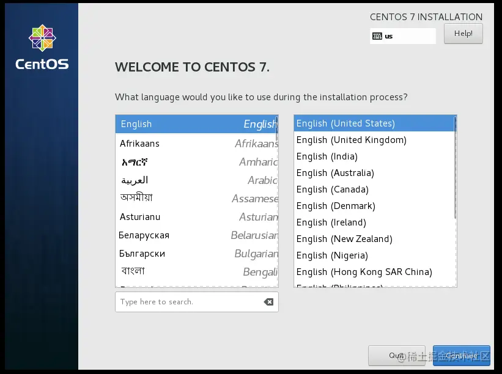
Task: Select Afrikaans language row
Action: click(x=196, y=144)
